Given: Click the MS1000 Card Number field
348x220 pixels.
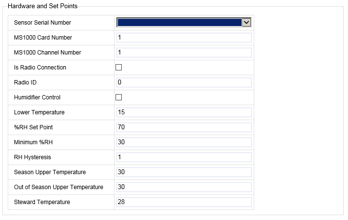Looking at the screenshot, I should 184,38.
